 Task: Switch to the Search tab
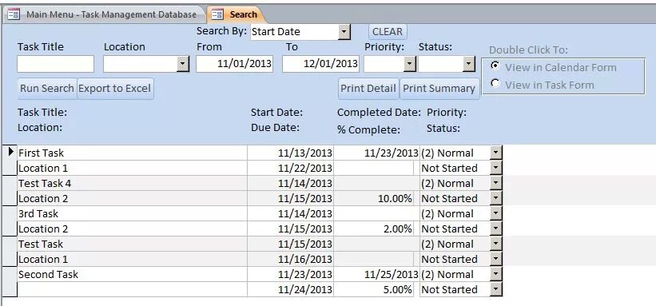tap(236, 14)
